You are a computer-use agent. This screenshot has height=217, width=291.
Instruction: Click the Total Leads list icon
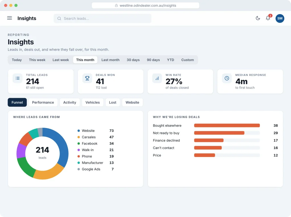17,78
